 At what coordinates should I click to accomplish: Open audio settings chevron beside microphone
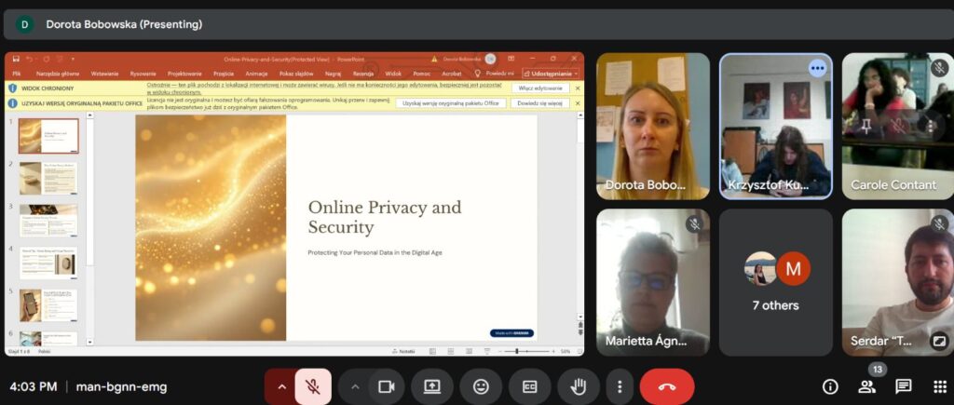tap(280, 386)
